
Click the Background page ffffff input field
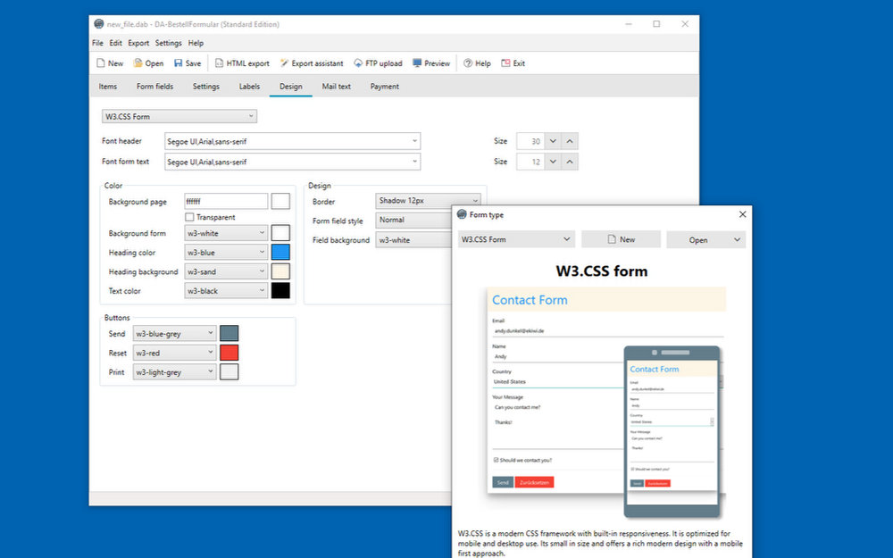pyautogui.click(x=226, y=201)
